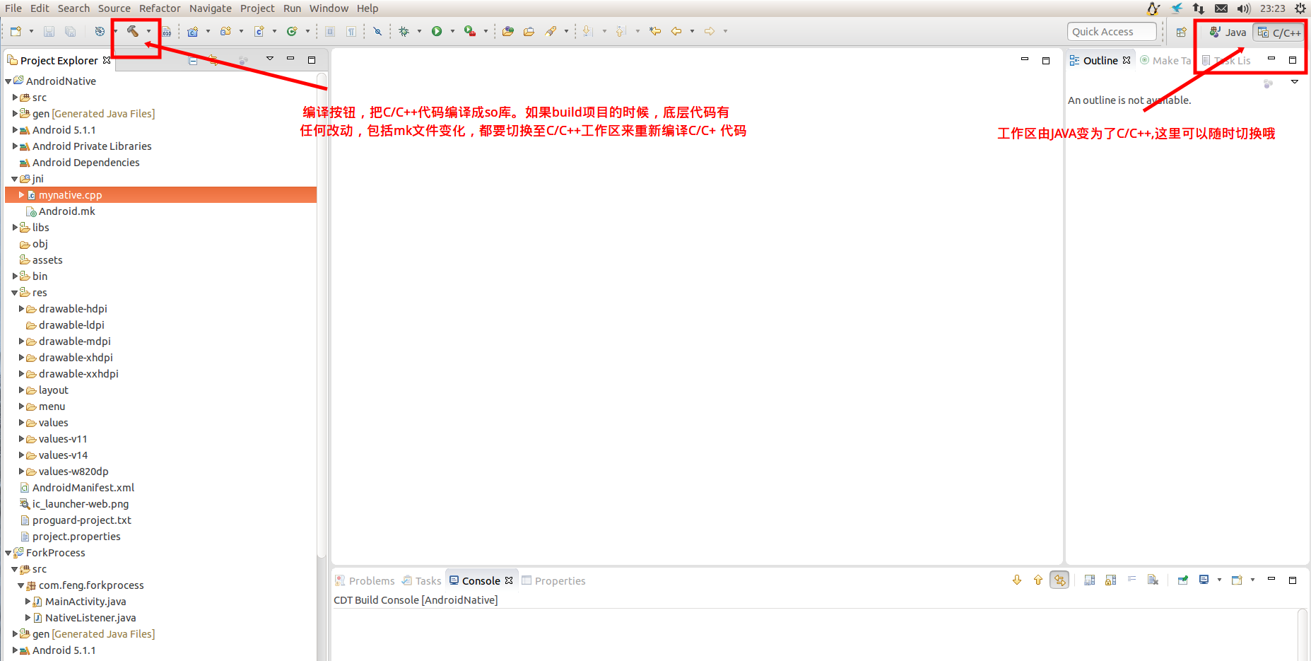The width and height of the screenshot is (1311, 661).
Task: Click the Open Console icon
Action: (x=1237, y=580)
